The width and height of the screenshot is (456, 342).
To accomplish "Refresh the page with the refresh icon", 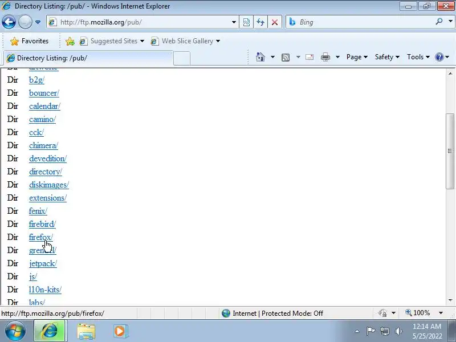I will [260, 22].
